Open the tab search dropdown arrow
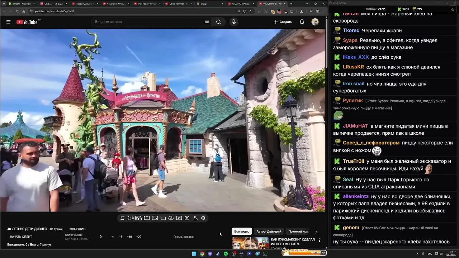Viewport: 459px width, 258px height. pyautogui.click(x=3, y=4)
